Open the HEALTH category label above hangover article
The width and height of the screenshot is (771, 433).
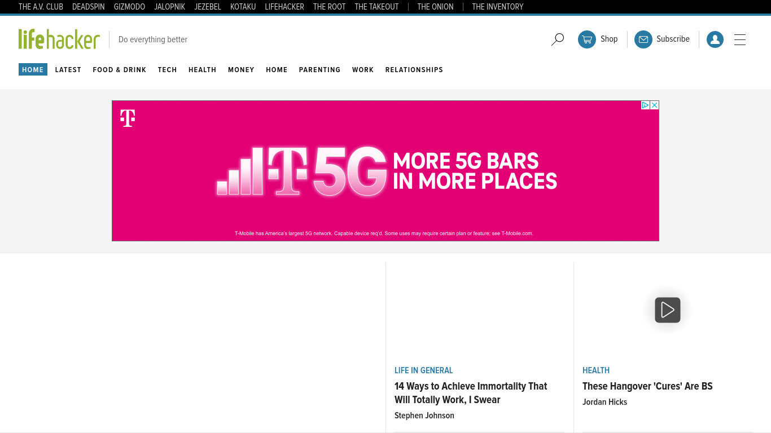click(596, 370)
